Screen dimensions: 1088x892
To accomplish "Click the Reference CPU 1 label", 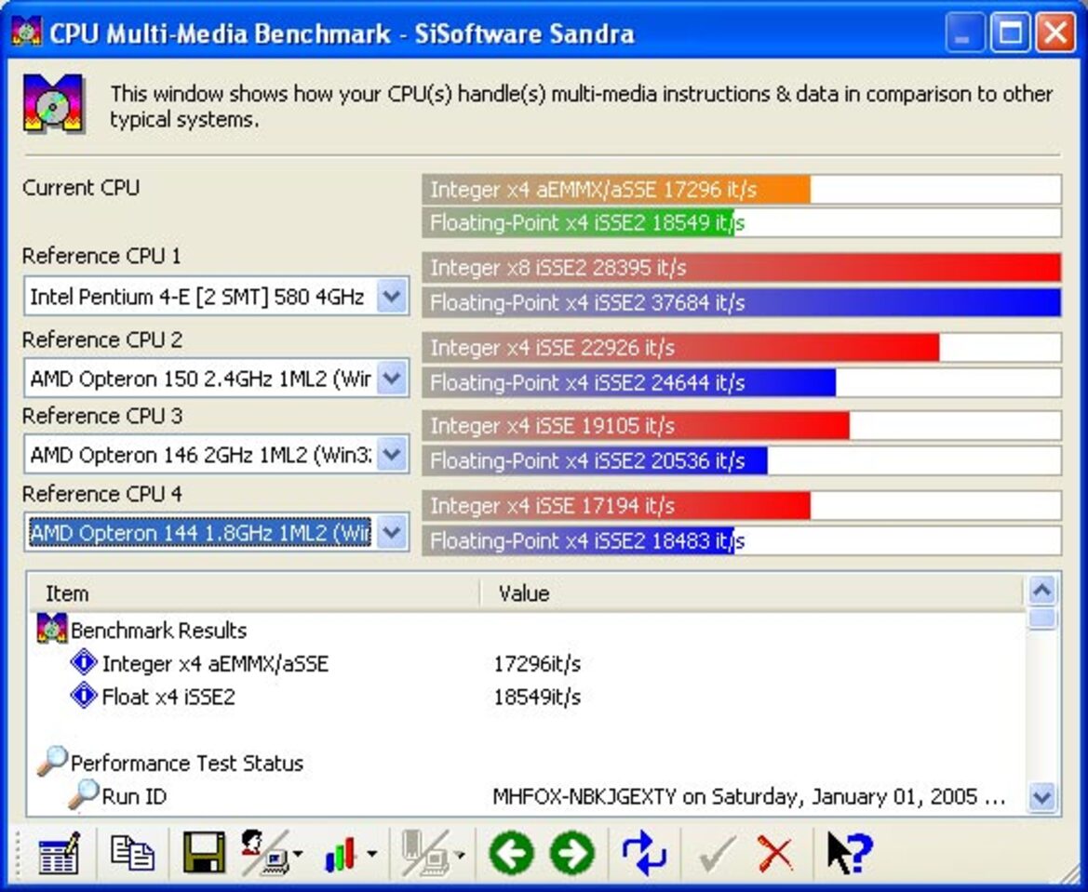I will 101,256.
